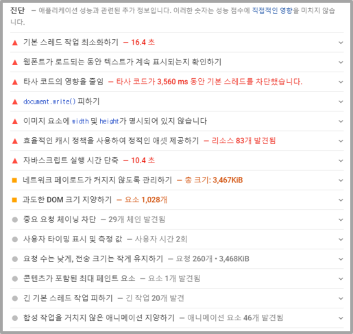
Task: Select the 3,560 ms 기본 스레드 차단 message
Action: tap(209, 82)
